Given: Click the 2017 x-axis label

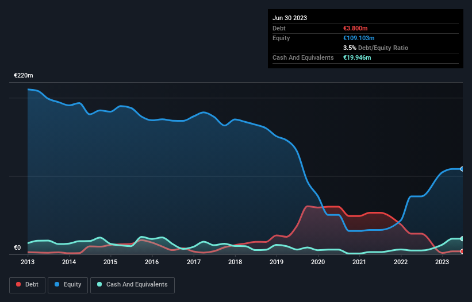Looking at the screenshot, I should click(194, 262).
